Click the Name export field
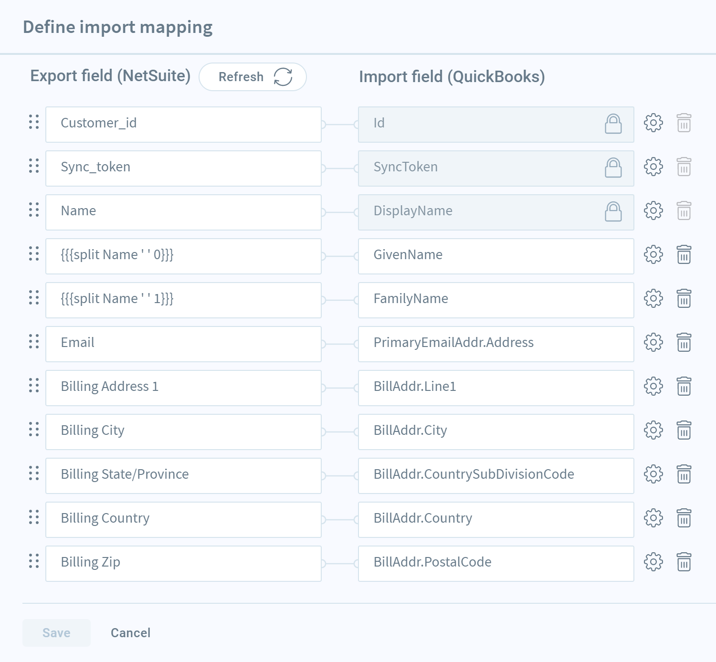Image resolution: width=716 pixels, height=662 pixels. click(x=183, y=212)
